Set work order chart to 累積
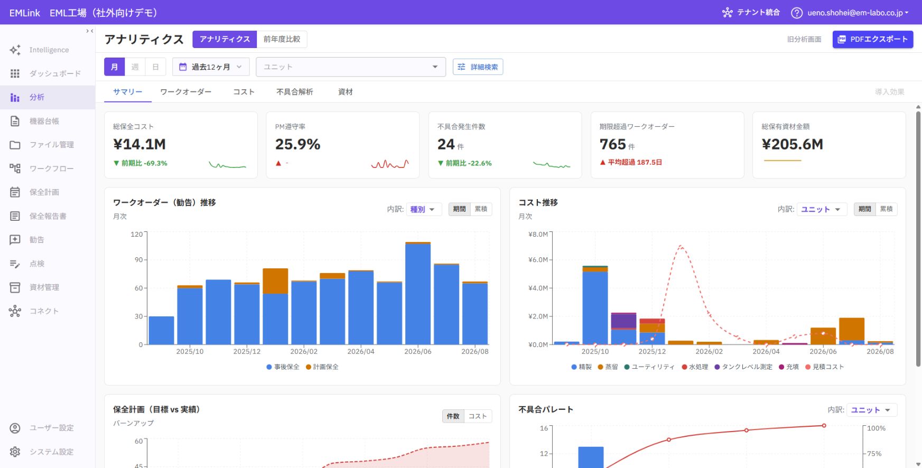The image size is (922, 468). 481,209
